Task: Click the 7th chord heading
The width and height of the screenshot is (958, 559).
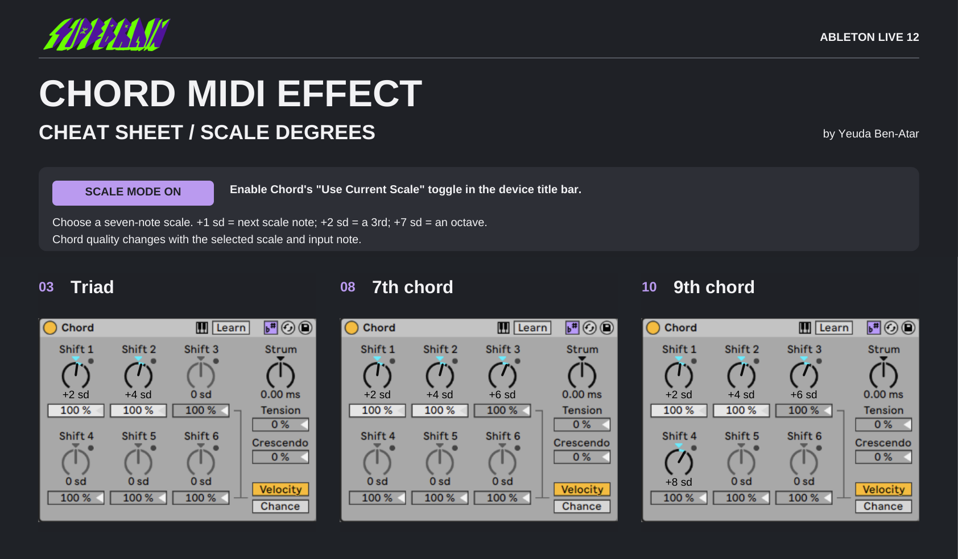Action: pyautogui.click(x=412, y=287)
